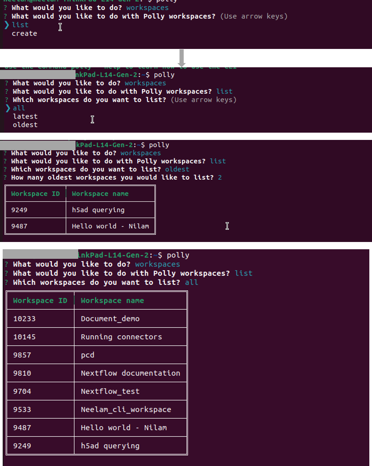The width and height of the screenshot is (372, 466).
Task: Pick the oldest option listed below latest
Action: tap(25, 125)
